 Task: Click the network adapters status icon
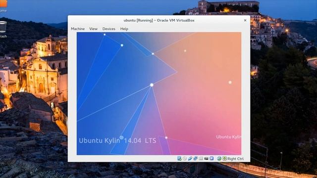point(195,159)
